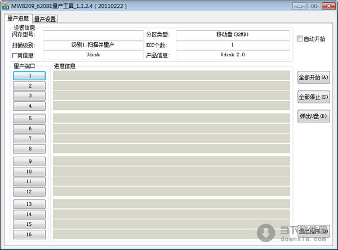338x250 pixels.
Task: Minimize the MW8209 tool window
Action: 299,6
